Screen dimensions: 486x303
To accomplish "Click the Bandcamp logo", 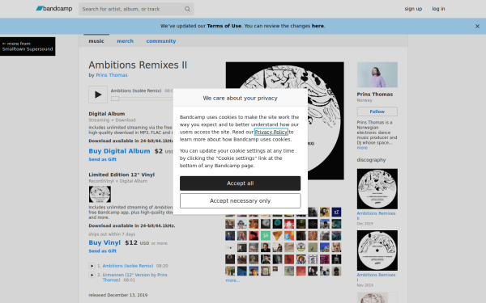I will (54, 9).
